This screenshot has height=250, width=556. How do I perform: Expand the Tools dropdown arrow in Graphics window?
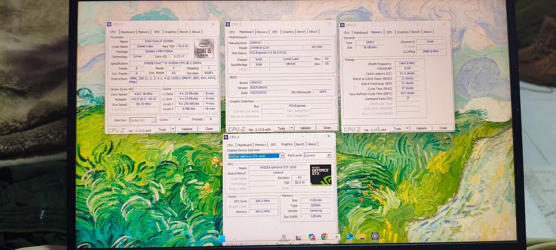click(290, 244)
